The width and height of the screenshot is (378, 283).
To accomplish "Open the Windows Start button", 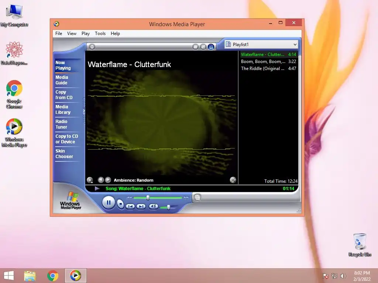I will tap(9, 276).
